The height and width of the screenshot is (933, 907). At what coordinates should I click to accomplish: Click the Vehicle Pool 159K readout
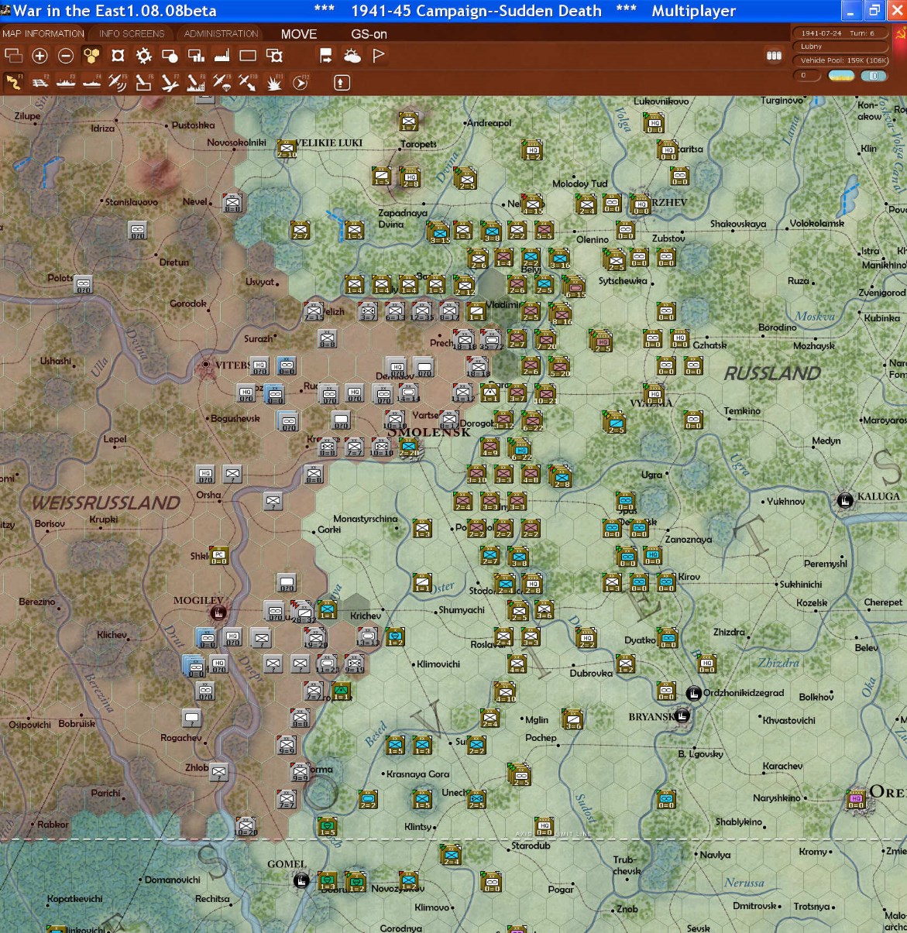pyautogui.click(x=840, y=60)
